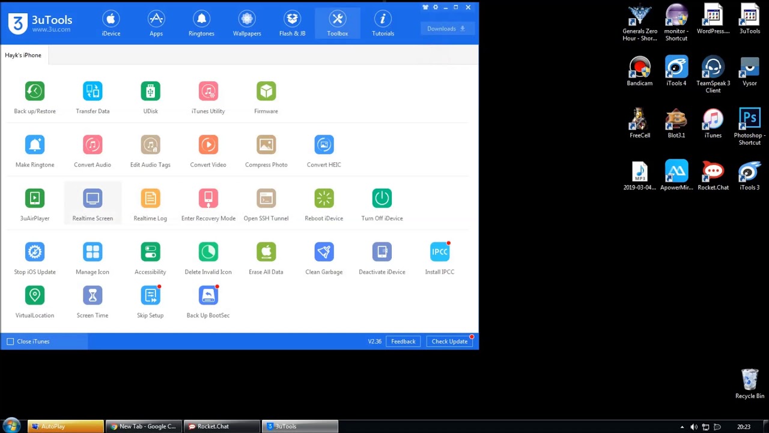Click the Feedback button
This screenshot has width=769, height=433.
403,342
